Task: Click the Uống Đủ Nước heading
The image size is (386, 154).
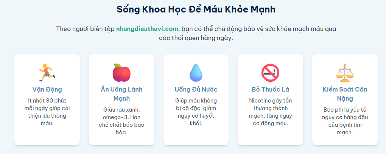Action: click(196, 89)
